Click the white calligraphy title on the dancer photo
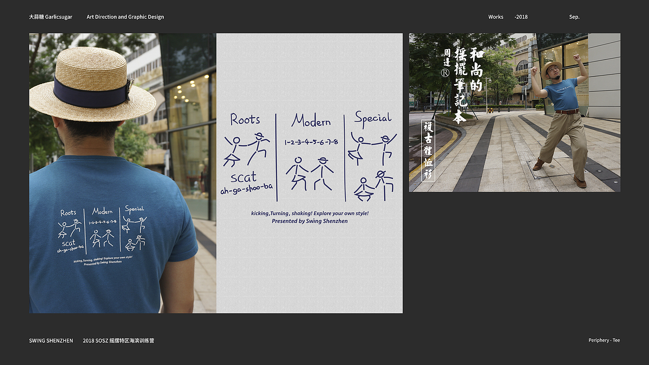 [x=469, y=86]
